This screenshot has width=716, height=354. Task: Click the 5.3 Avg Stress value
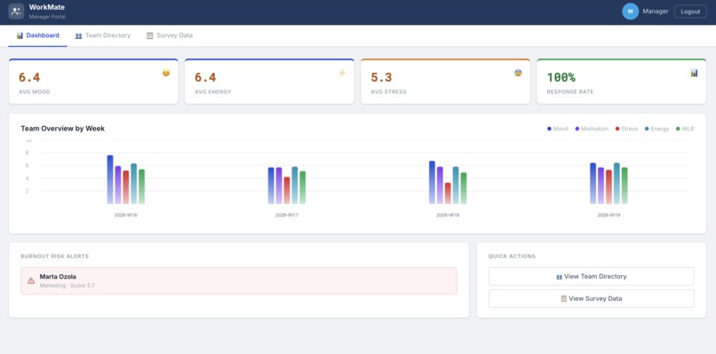pos(381,77)
